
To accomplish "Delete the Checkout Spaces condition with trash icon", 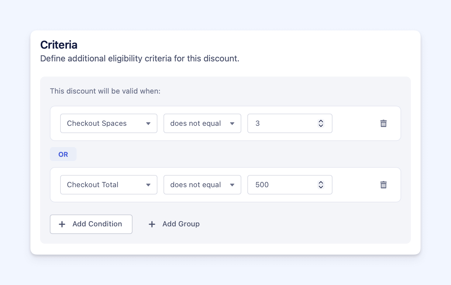I will pos(384,123).
